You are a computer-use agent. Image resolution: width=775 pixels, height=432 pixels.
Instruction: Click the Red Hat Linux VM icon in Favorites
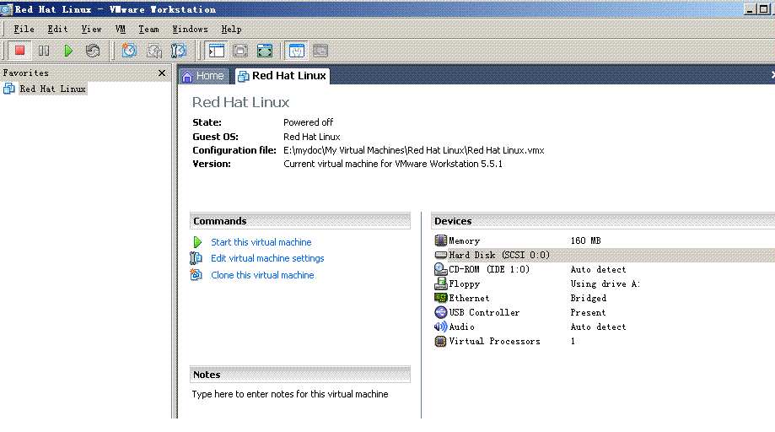point(9,89)
